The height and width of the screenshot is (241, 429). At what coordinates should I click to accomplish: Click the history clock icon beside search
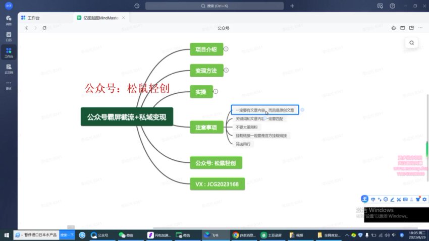(x=137, y=6)
